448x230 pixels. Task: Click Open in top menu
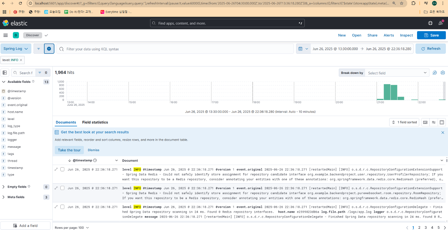[x=357, y=35]
